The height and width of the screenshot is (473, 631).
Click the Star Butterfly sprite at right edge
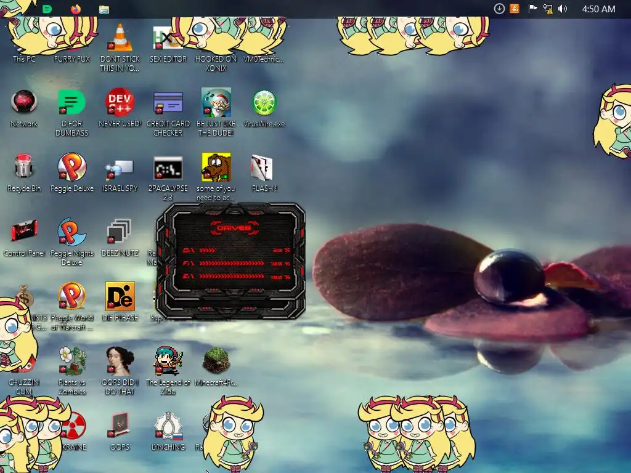(x=613, y=121)
